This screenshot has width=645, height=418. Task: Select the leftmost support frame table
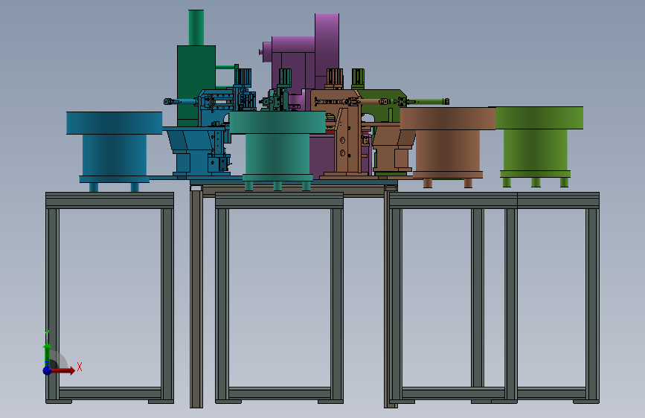click(109, 298)
